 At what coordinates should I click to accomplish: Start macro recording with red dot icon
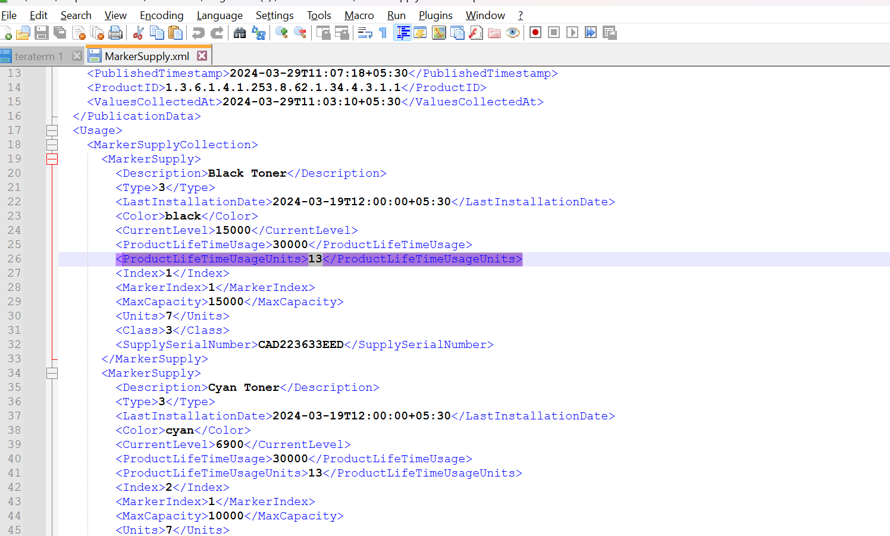click(535, 32)
